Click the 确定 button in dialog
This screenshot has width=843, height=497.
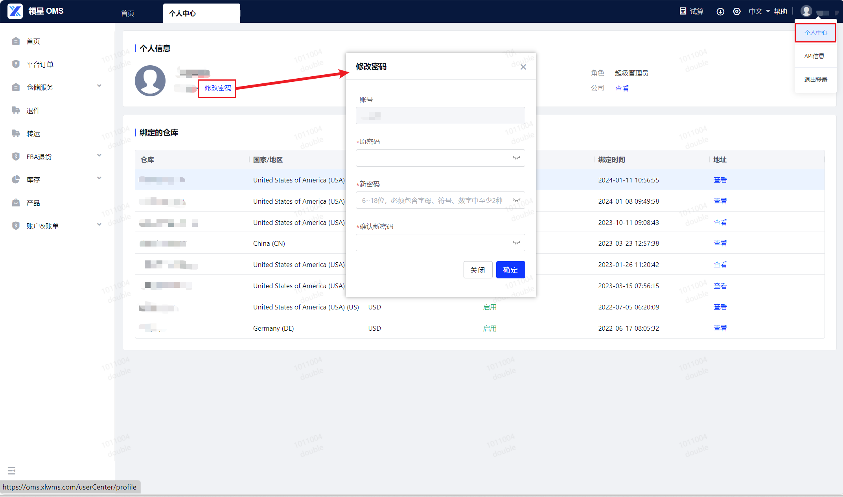[510, 270]
